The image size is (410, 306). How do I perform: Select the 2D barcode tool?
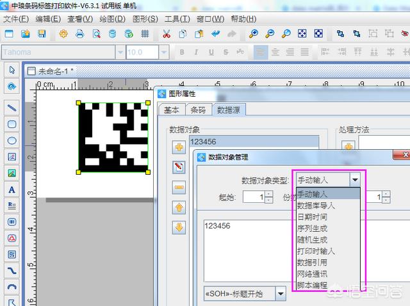12,254
